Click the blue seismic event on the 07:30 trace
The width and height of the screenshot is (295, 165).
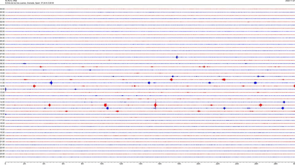click(177, 57)
